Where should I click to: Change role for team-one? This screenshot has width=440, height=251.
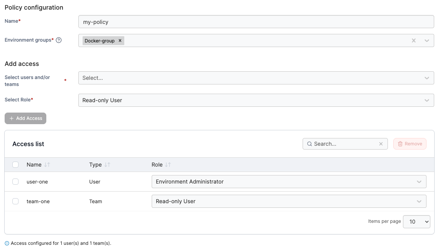pos(289,201)
